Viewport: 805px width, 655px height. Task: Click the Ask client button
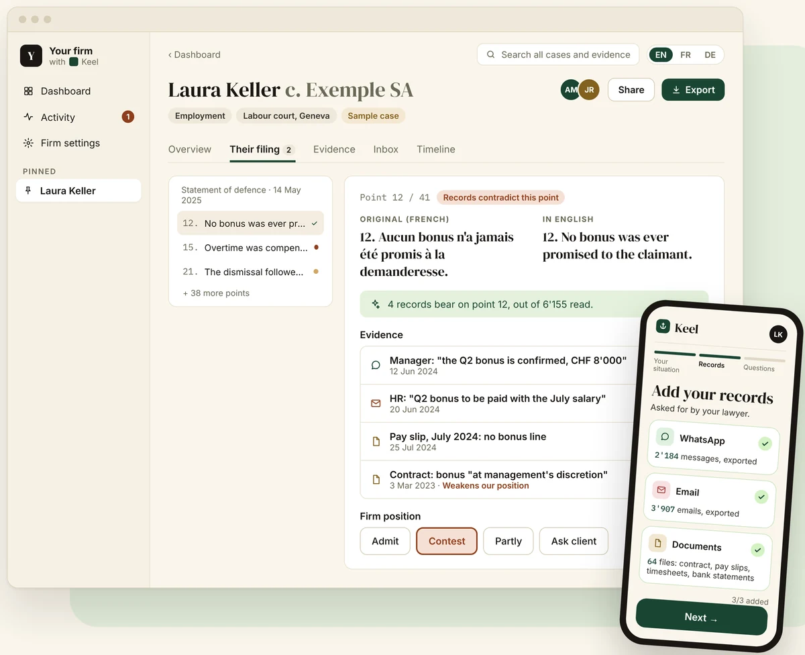click(574, 541)
